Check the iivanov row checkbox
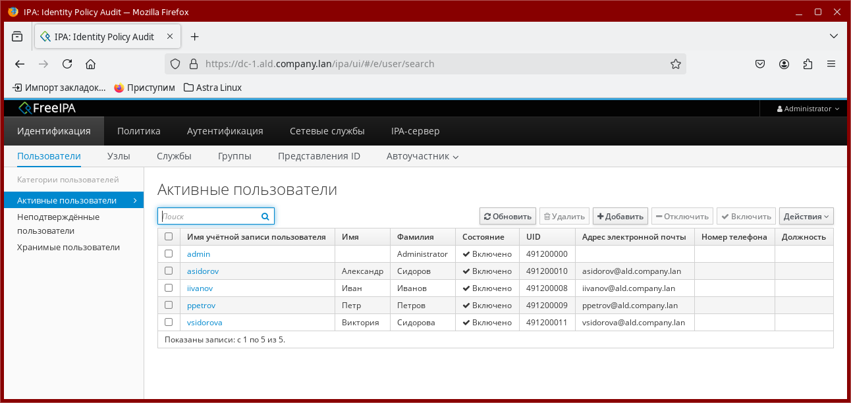851x403 pixels. coord(169,288)
